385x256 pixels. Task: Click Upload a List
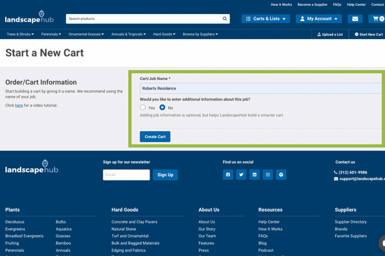(x=330, y=35)
